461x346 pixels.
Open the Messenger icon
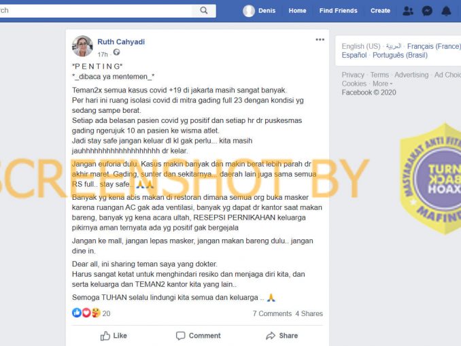(427, 11)
